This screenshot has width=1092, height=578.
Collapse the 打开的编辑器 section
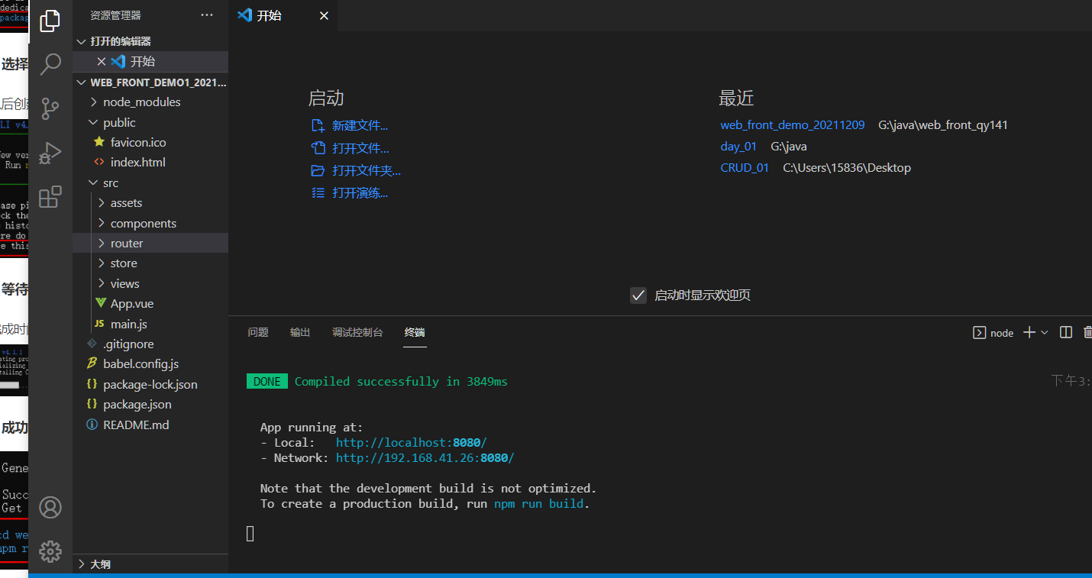click(x=82, y=41)
